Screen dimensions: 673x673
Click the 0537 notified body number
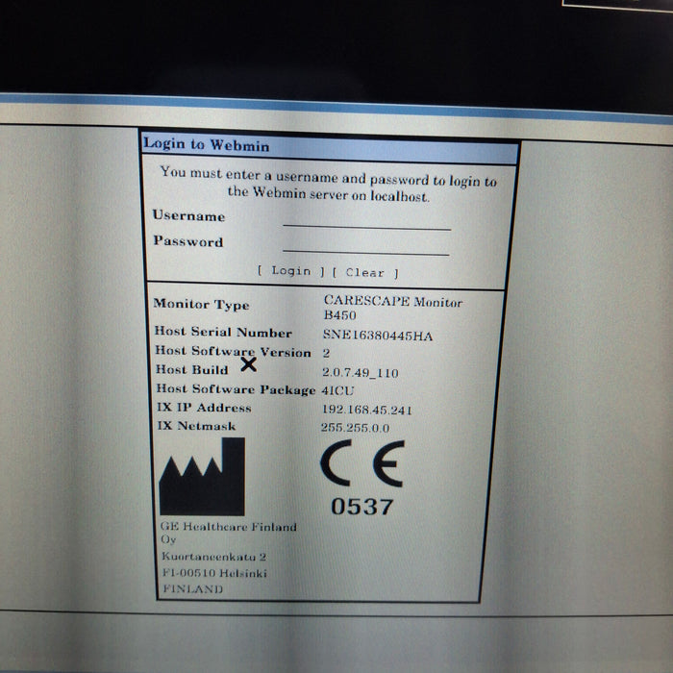coord(361,506)
